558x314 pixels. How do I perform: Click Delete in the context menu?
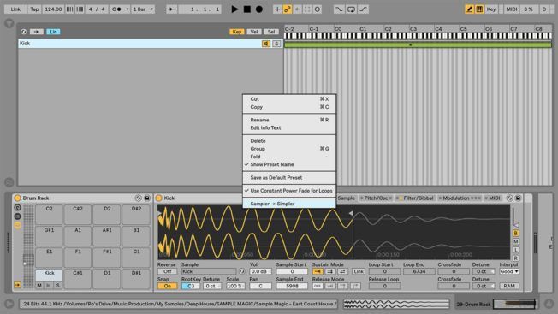click(x=289, y=141)
